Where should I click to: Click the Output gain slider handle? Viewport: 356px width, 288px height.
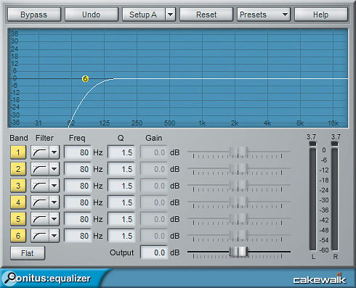(238, 252)
